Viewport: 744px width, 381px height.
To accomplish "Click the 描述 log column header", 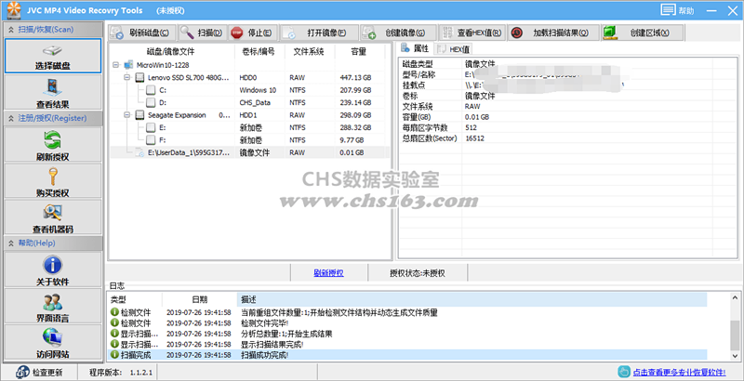I will tap(472, 299).
